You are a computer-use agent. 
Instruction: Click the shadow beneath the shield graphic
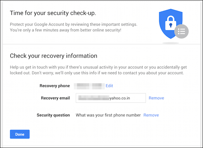[x=171, y=43]
